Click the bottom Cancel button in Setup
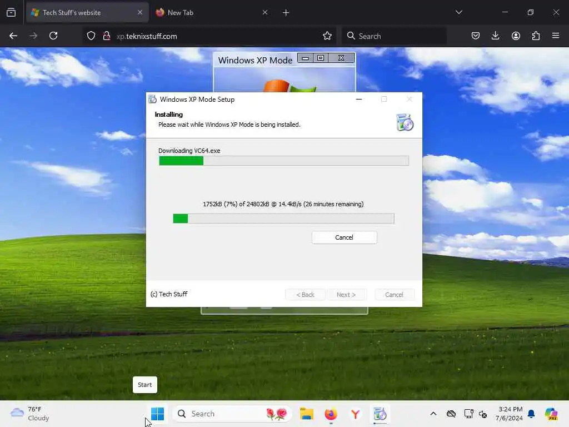The width and height of the screenshot is (569, 427). [394, 295]
